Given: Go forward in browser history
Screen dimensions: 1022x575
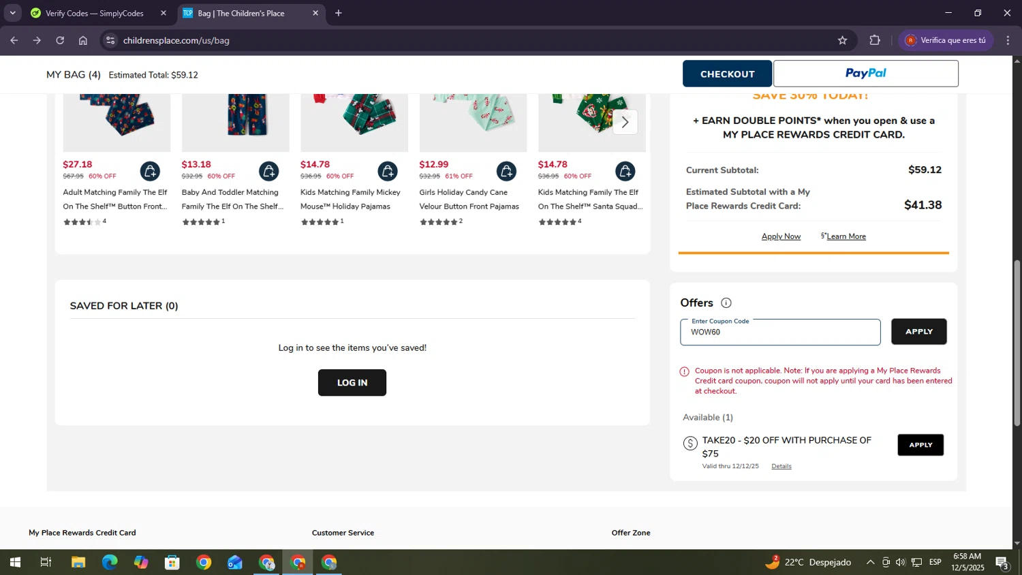Looking at the screenshot, I should click(37, 40).
